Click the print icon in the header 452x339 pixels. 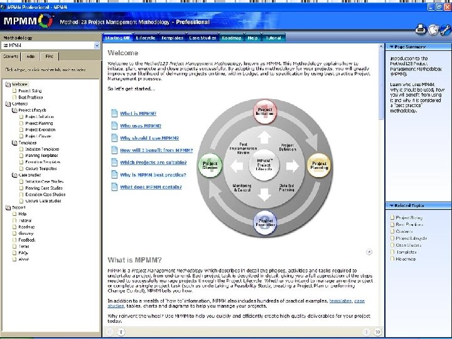click(x=421, y=29)
